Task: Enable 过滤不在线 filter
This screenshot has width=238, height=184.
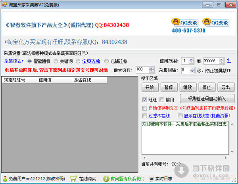Action: click(x=144, y=116)
